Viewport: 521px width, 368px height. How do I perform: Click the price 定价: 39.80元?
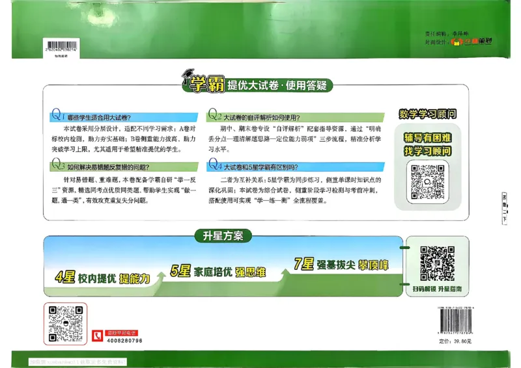pos(455,341)
